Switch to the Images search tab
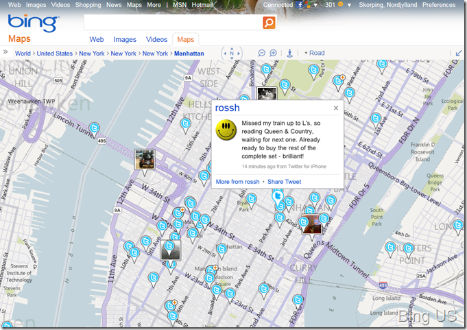The width and height of the screenshot is (467, 330). [x=125, y=39]
